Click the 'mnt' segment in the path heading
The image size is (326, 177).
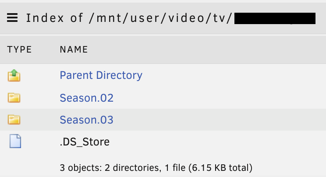(x=109, y=18)
